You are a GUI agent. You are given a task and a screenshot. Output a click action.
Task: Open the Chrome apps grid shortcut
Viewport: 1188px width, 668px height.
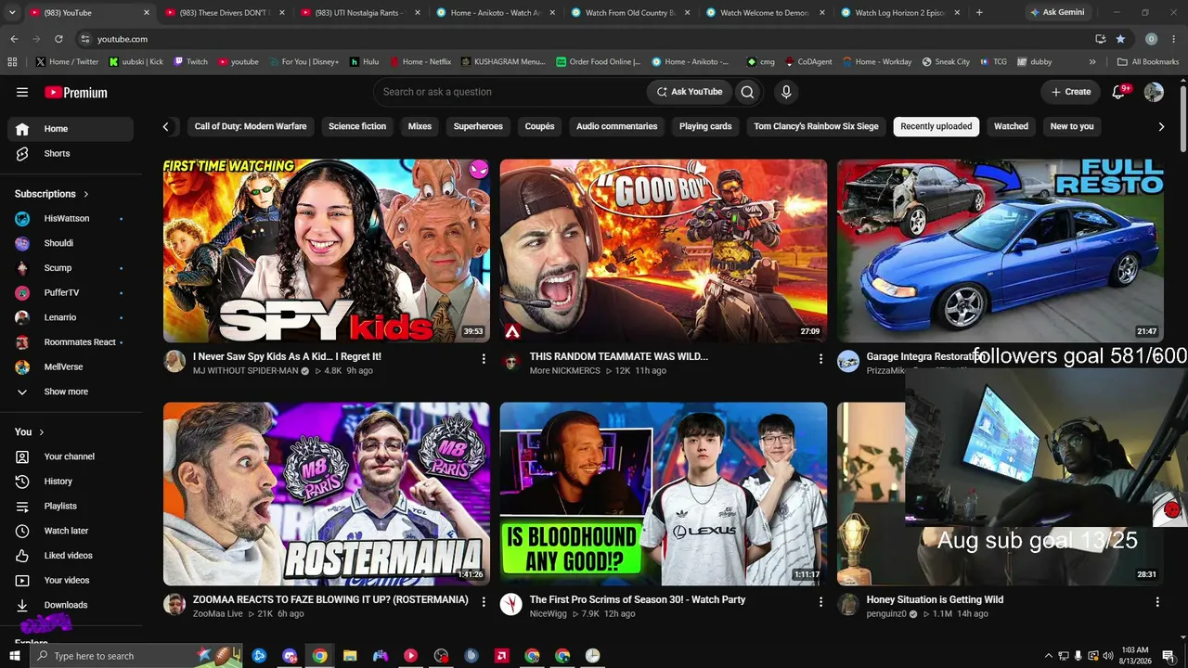[x=12, y=62]
